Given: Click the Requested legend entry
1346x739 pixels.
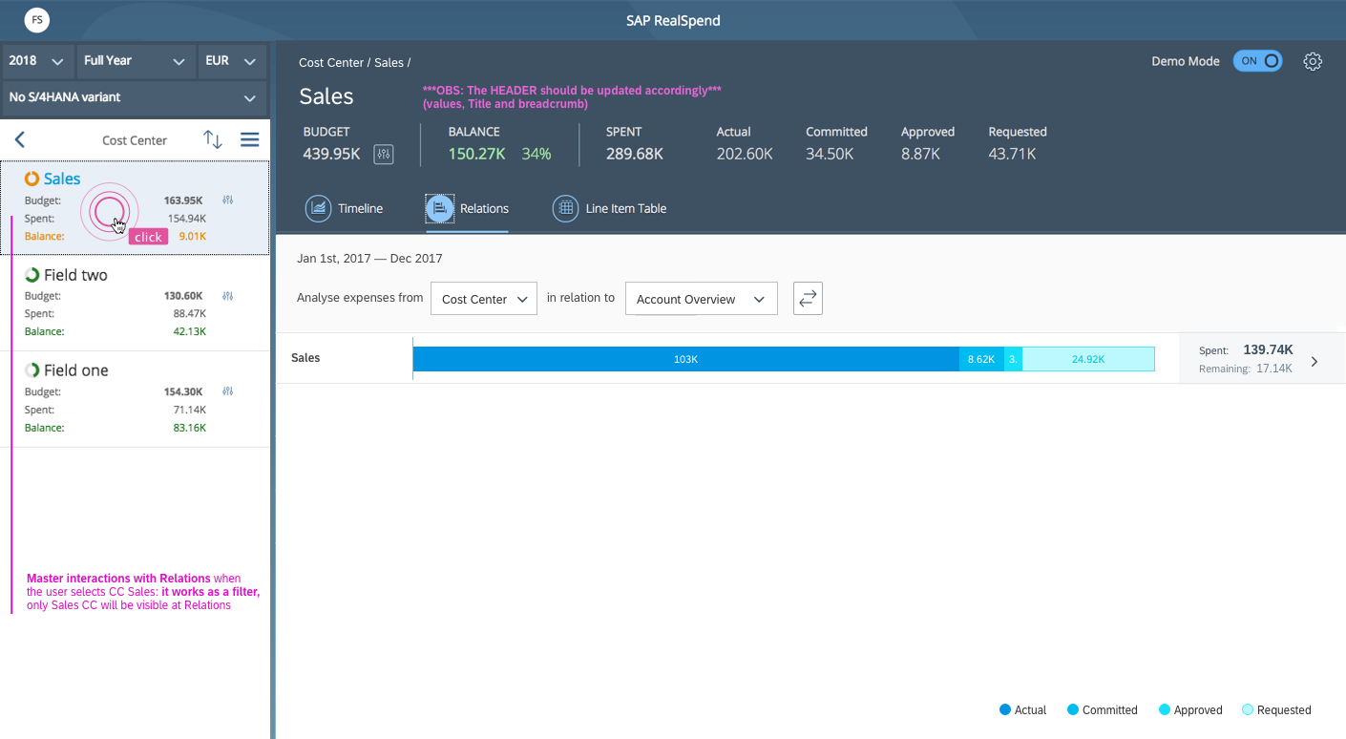Looking at the screenshot, I should [1276, 710].
